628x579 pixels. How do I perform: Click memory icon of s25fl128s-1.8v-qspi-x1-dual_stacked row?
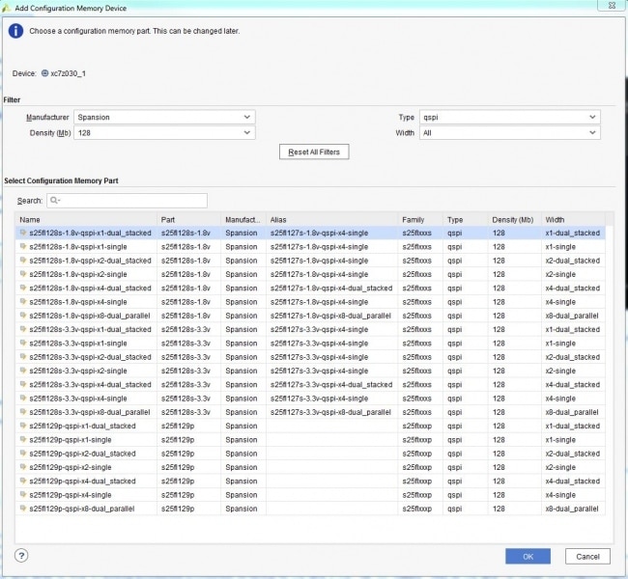23,233
